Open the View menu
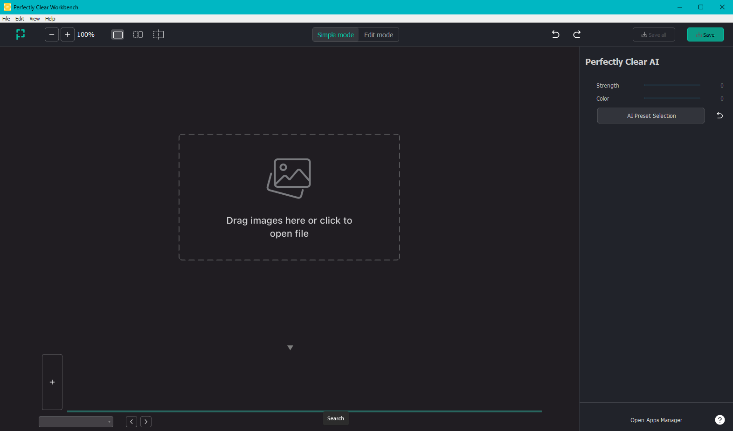 tap(35, 19)
